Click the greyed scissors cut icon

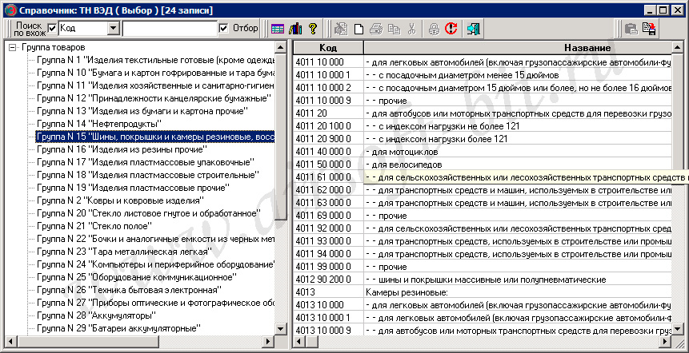point(411,29)
